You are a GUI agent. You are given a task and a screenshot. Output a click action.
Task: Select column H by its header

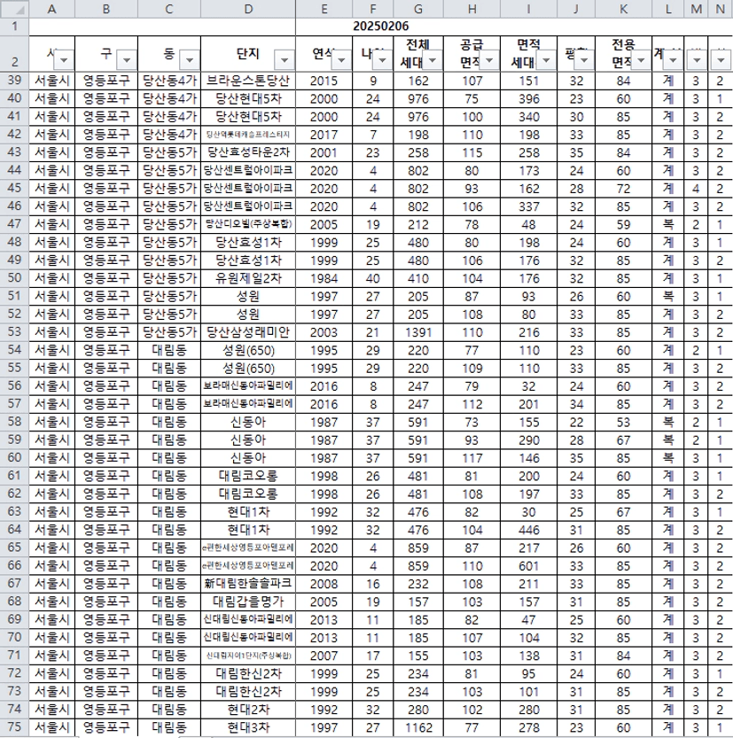pyautogui.click(x=472, y=9)
